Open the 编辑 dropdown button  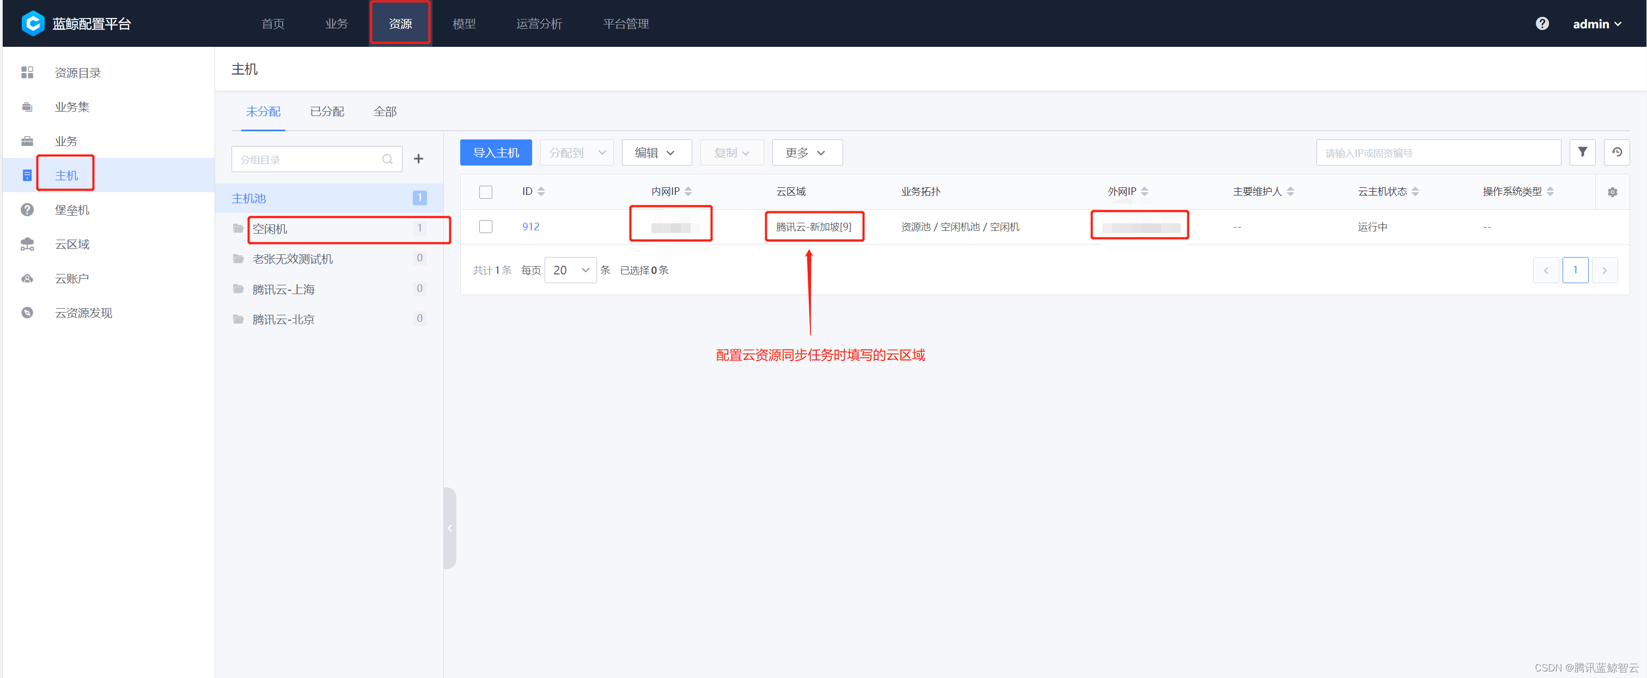[x=656, y=152]
